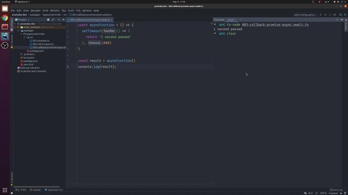This screenshot has width=348, height=195.
Task: Open the Activities overview
Action: coord(5,2)
